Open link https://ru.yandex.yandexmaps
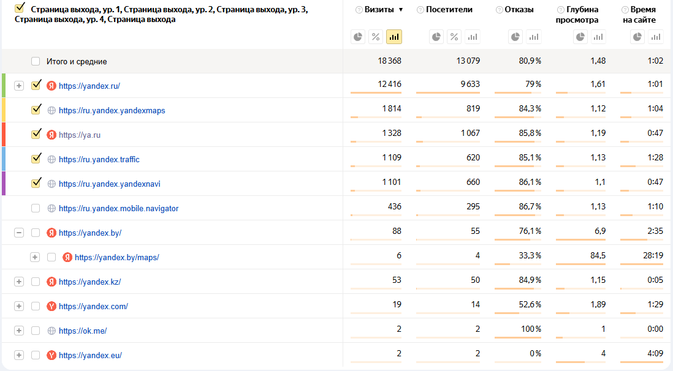The height and width of the screenshot is (371, 673). (112, 110)
